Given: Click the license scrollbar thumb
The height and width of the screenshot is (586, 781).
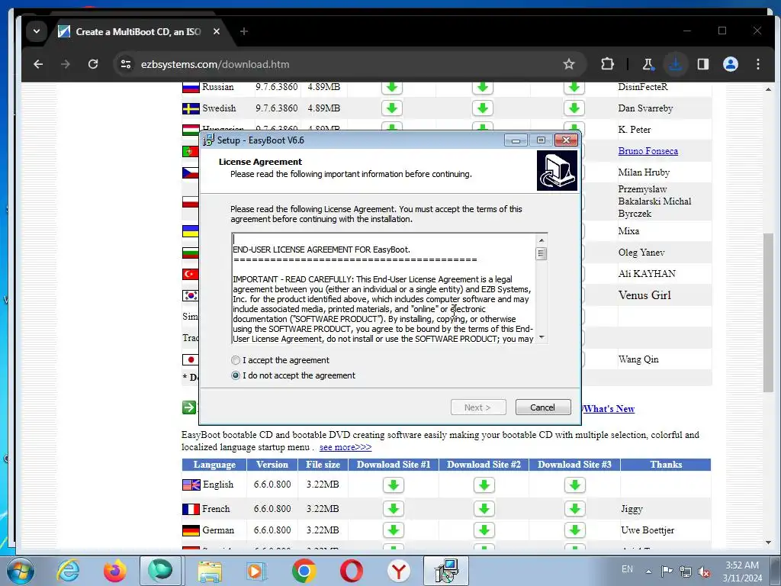Looking at the screenshot, I should pos(542,253).
